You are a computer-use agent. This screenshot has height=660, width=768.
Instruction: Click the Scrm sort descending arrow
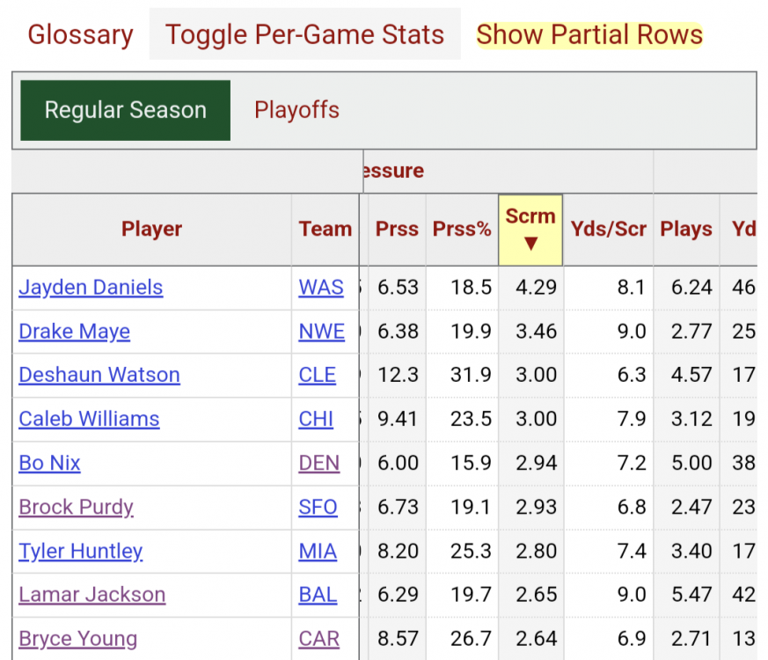point(530,243)
